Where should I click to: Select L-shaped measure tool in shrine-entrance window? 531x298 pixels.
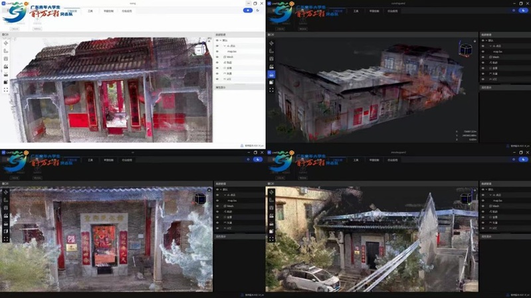point(6,200)
